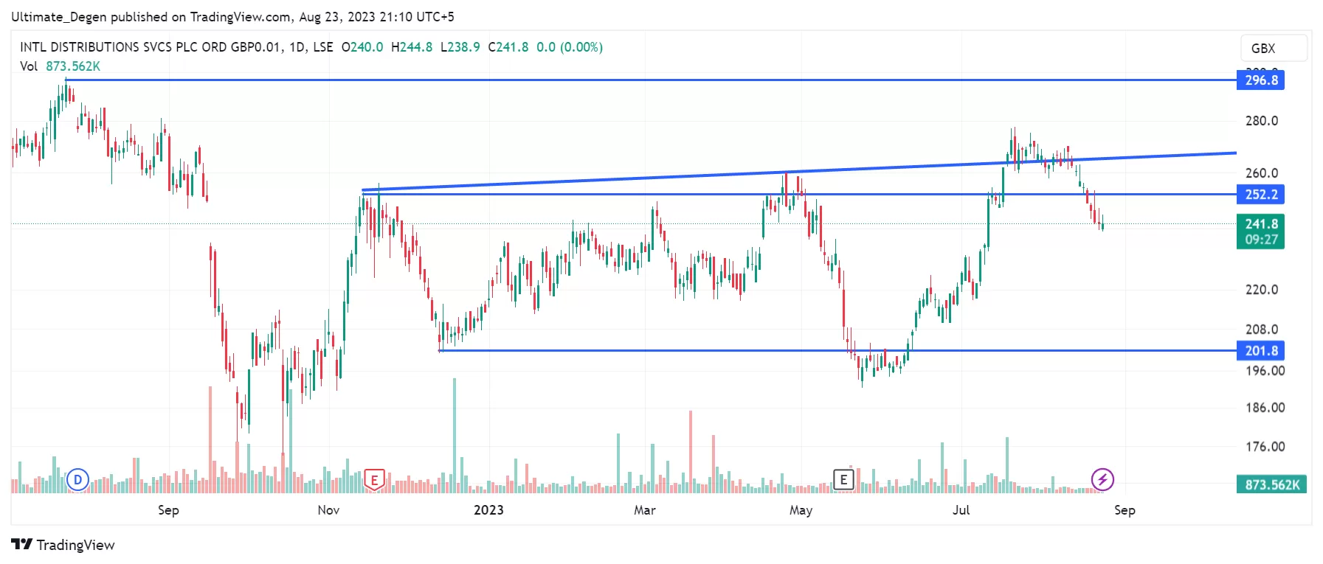The width and height of the screenshot is (1323, 564).
Task: Click the 220.0 price axis label
Action: click(x=1262, y=290)
